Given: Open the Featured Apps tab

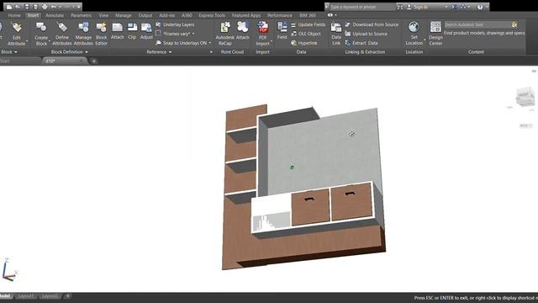Looking at the screenshot, I should coord(246,15).
